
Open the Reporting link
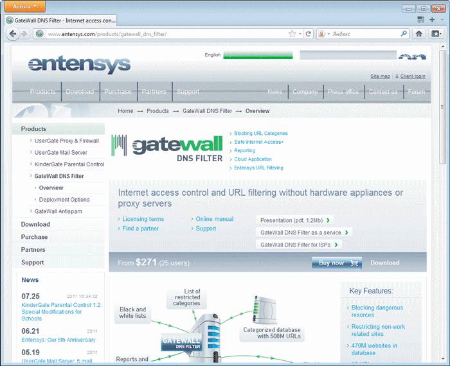tap(244, 150)
